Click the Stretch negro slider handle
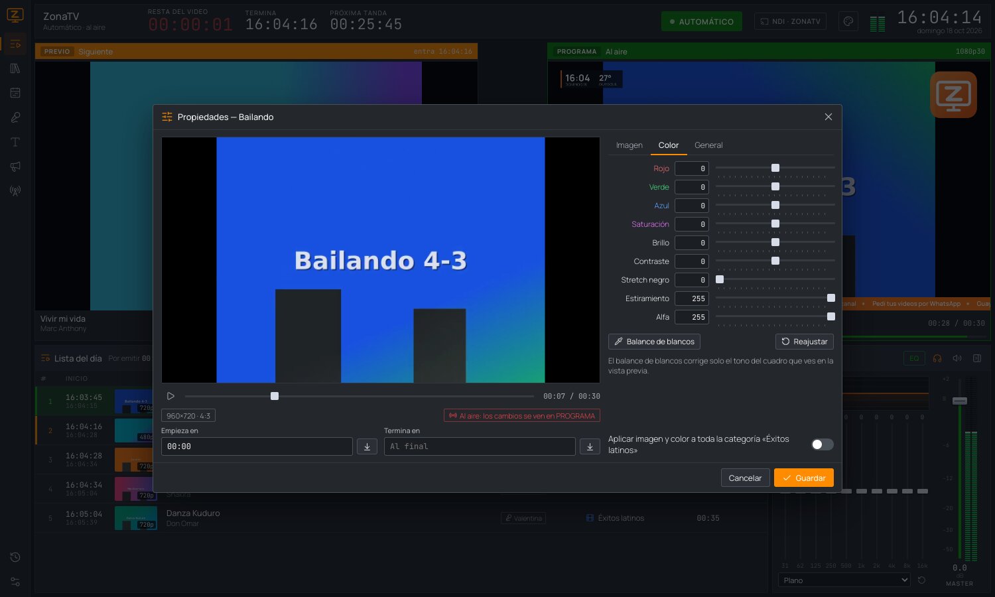The width and height of the screenshot is (995, 597). (x=720, y=279)
